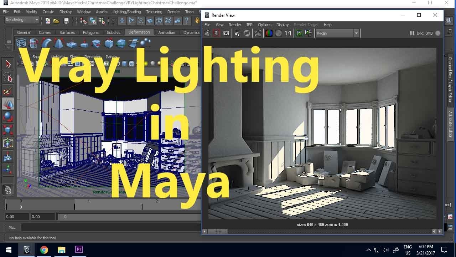Activate the Move tool
This screenshot has height=257, width=456.
(8, 104)
